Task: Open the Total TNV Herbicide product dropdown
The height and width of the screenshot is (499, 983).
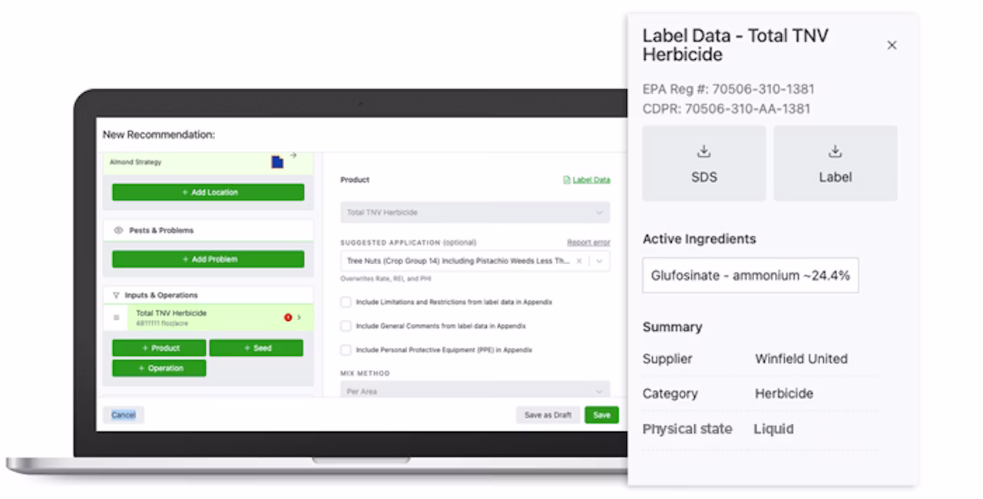Action: (x=475, y=213)
